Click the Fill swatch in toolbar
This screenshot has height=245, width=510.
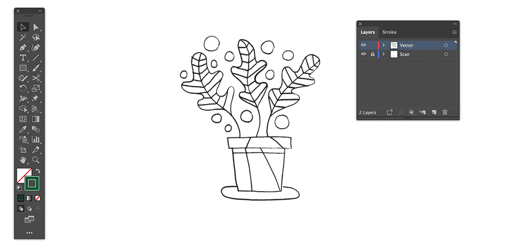coord(22,173)
